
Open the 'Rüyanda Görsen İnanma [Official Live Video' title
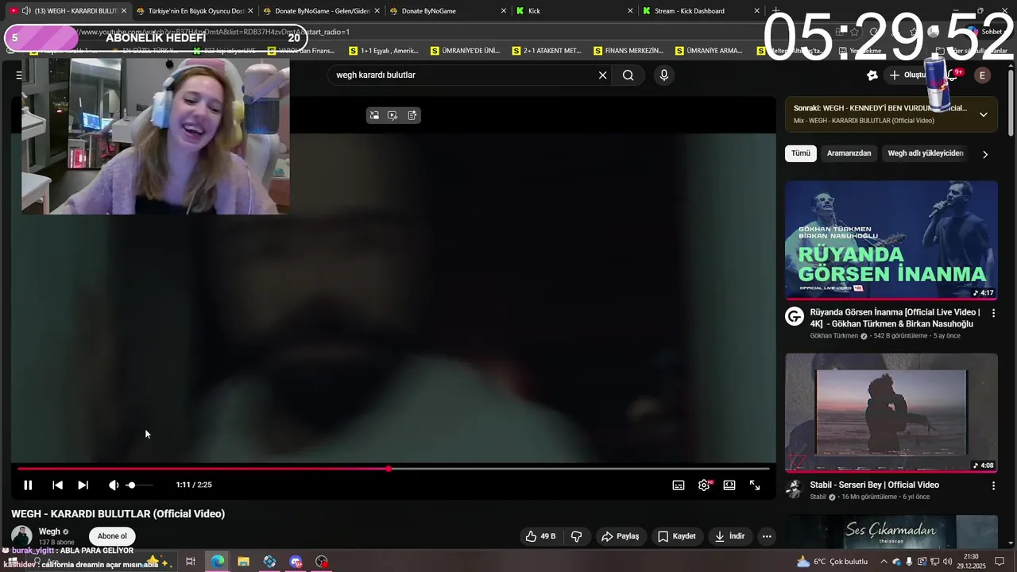pyautogui.click(x=895, y=318)
